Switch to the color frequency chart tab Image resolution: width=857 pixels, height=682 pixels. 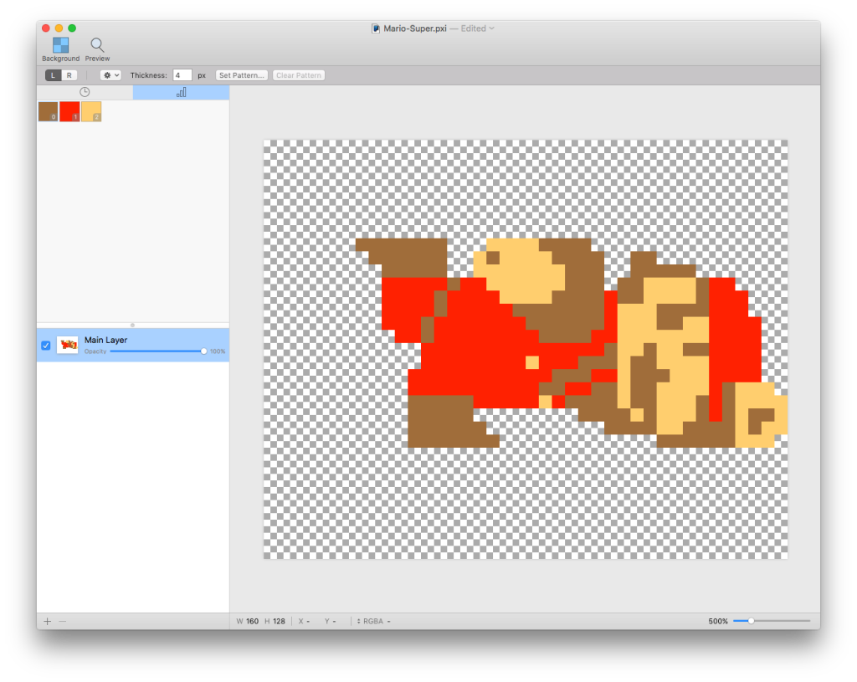(181, 92)
